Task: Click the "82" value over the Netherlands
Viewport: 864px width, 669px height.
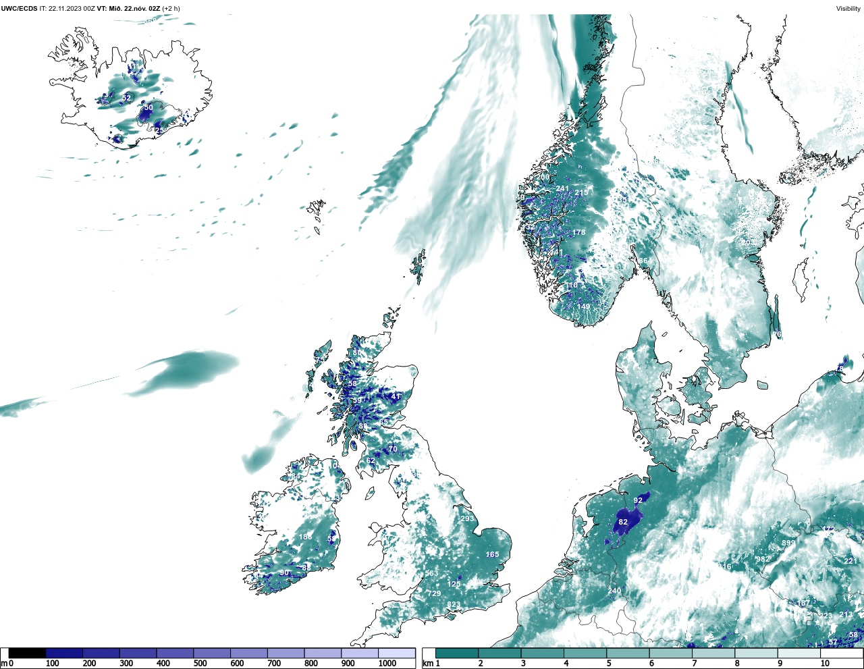Action: pos(623,522)
